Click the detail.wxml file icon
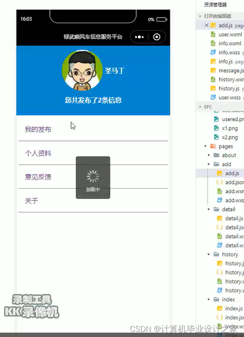Image resolution: width=244 pixels, height=337 pixels. click(x=220, y=236)
